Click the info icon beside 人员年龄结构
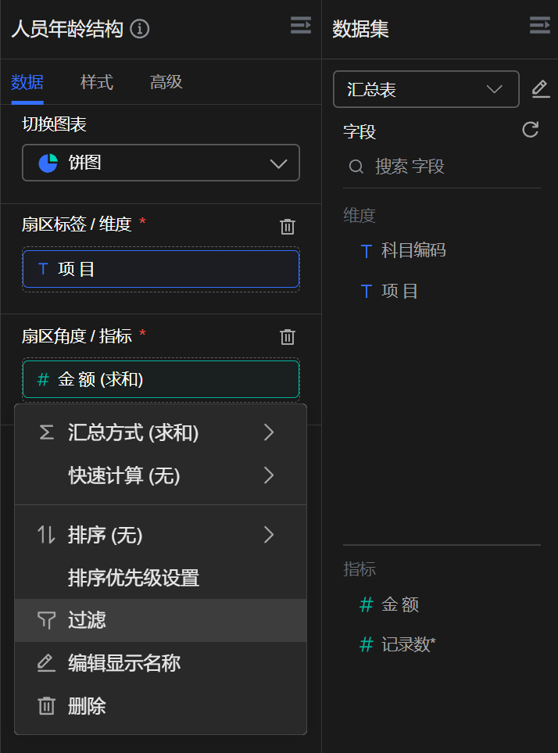The width and height of the screenshot is (558, 753). tap(141, 30)
